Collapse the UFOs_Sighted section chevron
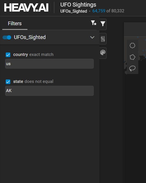 pos(92,37)
